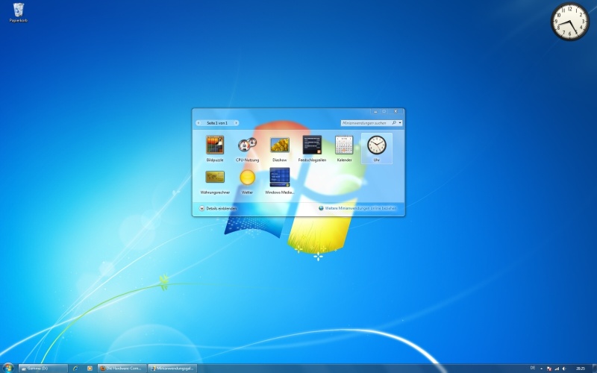Click the Seite 1 von 1 page indicator

point(217,123)
